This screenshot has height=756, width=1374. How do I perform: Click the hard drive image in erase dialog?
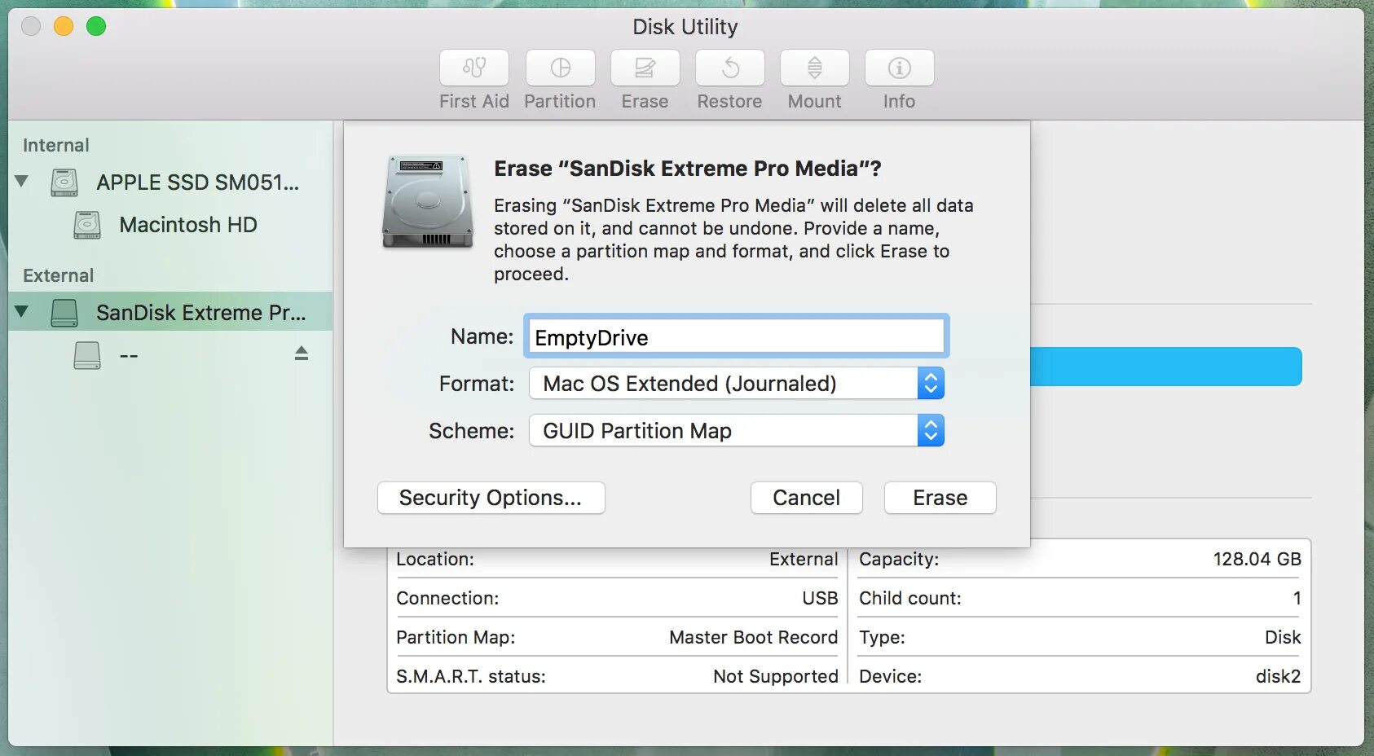point(428,201)
